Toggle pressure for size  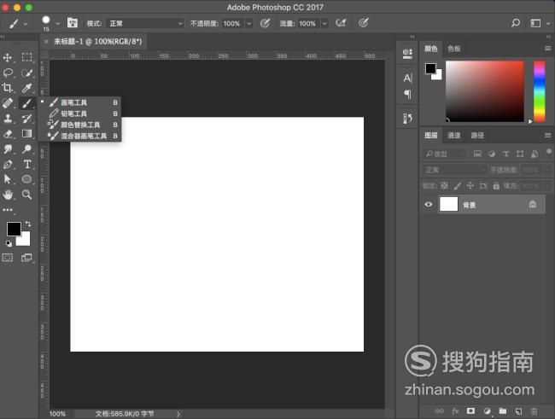pyautogui.click(x=364, y=23)
